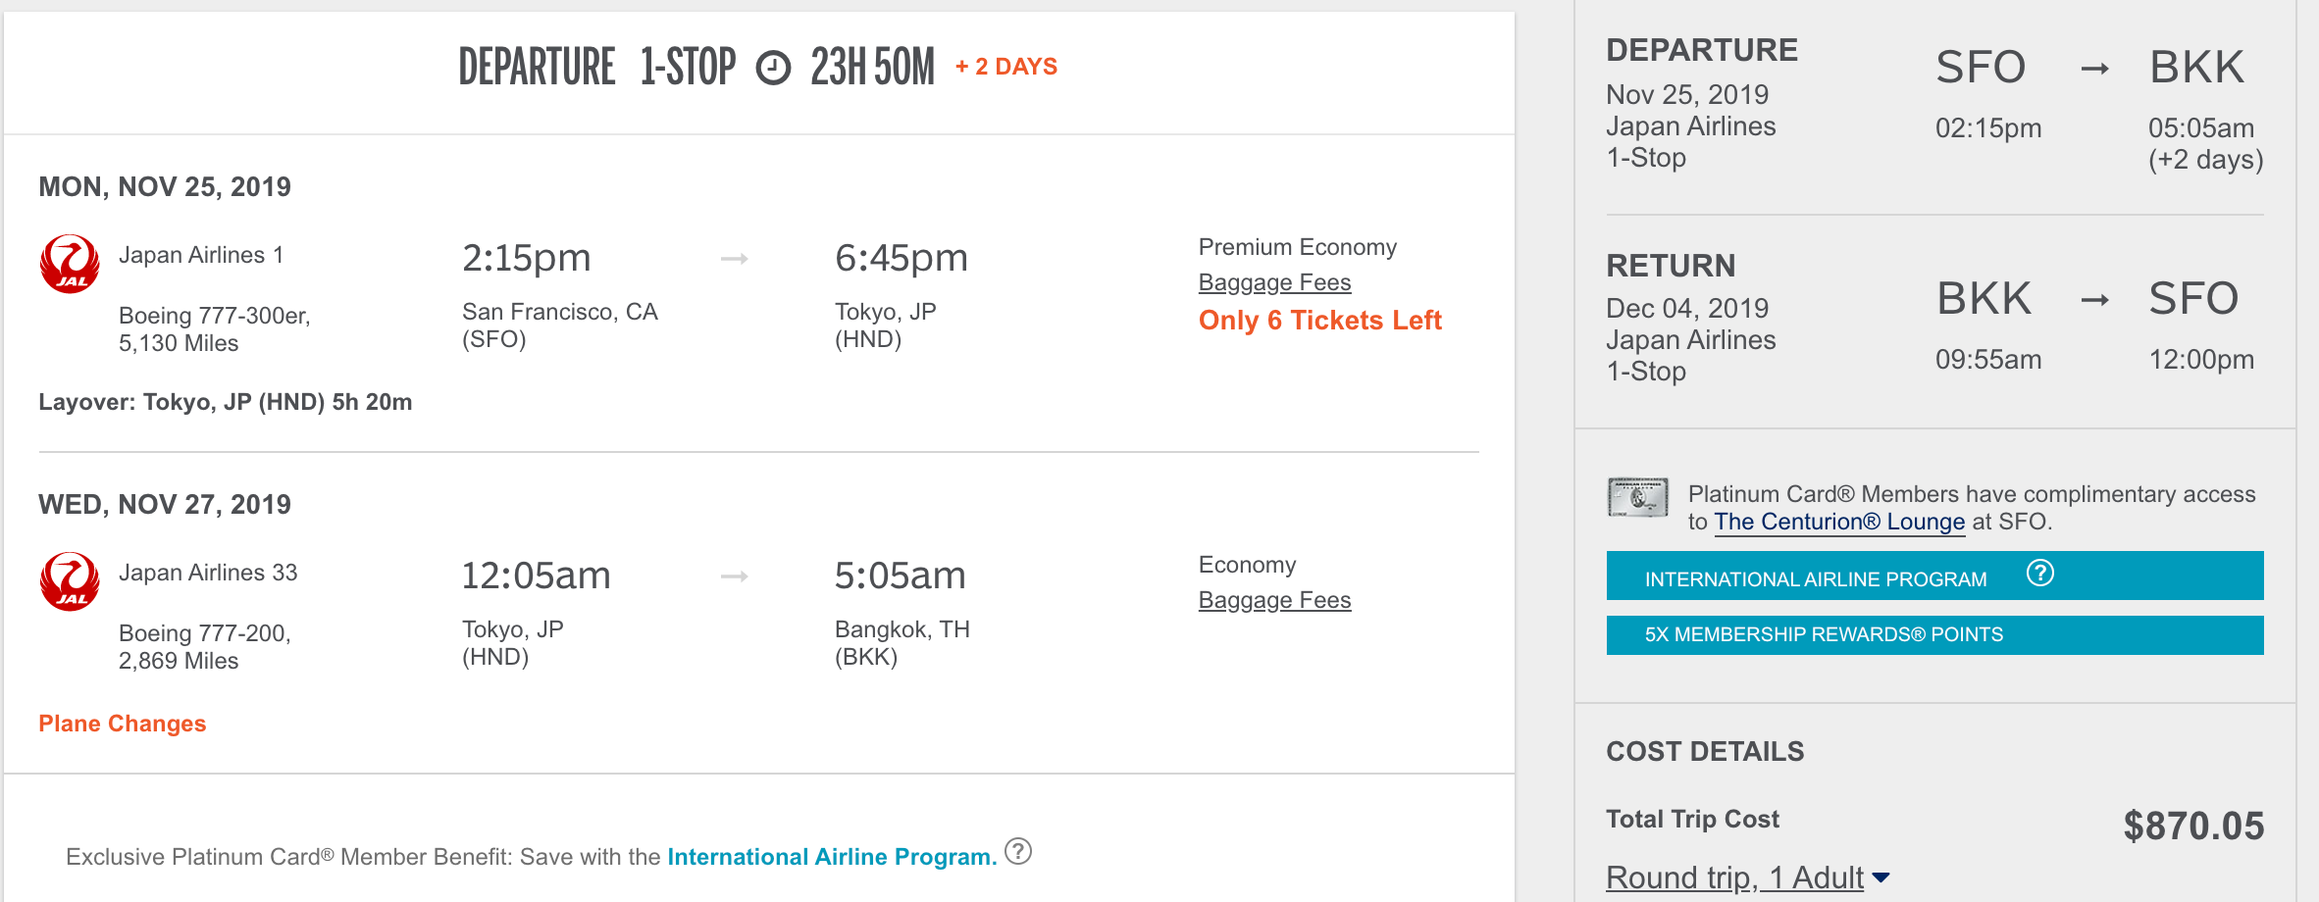The height and width of the screenshot is (902, 2319).
Task: Click the Japan Airlines 1 JAL logo
Action: coord(70,264)
